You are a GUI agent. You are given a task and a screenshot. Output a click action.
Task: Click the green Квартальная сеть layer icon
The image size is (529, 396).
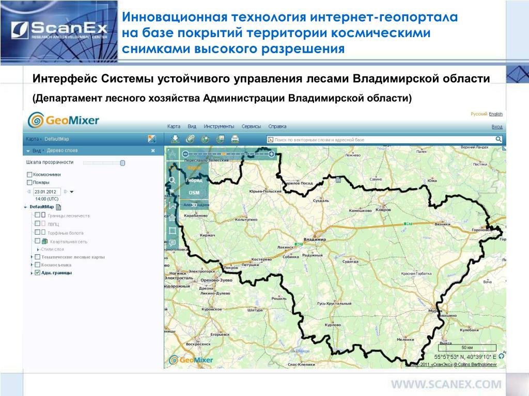[x=44, y=241]
